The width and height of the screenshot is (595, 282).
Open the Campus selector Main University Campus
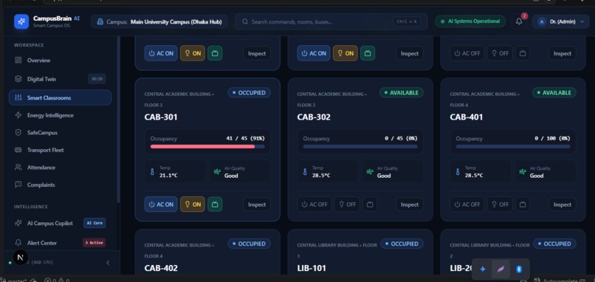159,21
